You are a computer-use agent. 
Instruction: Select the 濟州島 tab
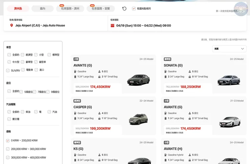point(18,8)
